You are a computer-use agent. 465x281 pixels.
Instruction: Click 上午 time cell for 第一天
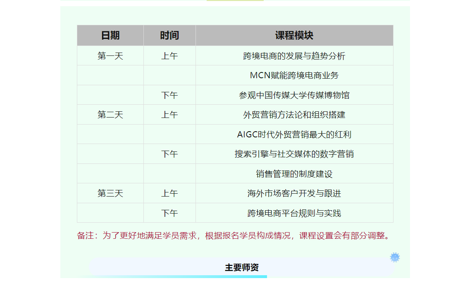(169, 56)
